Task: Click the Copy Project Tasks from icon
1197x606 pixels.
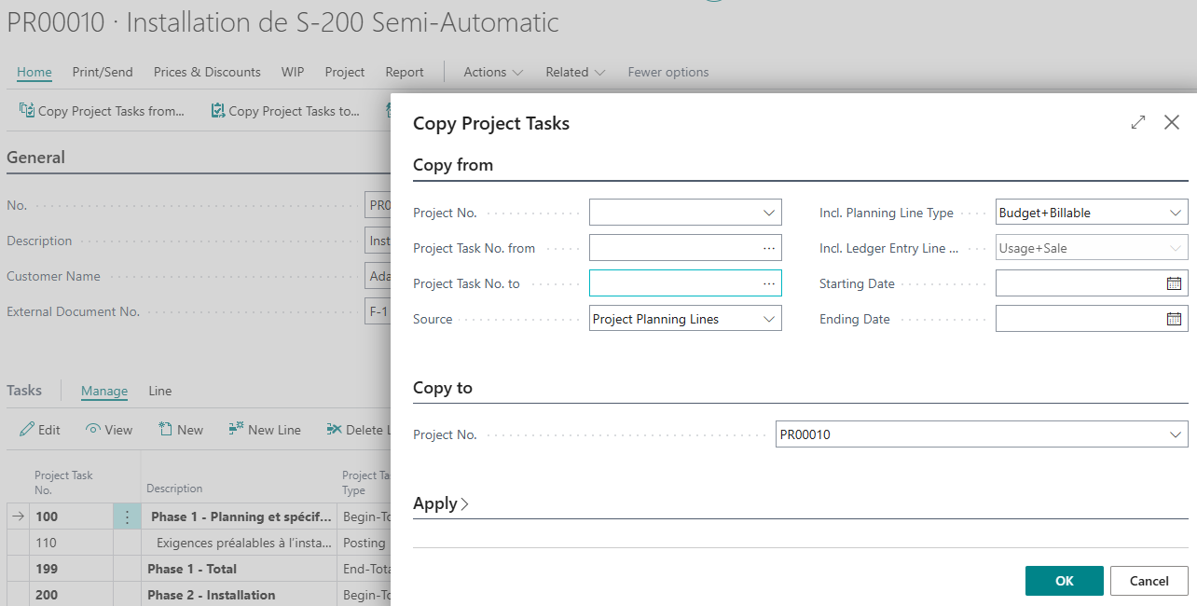Action: (x=27, y=111)
